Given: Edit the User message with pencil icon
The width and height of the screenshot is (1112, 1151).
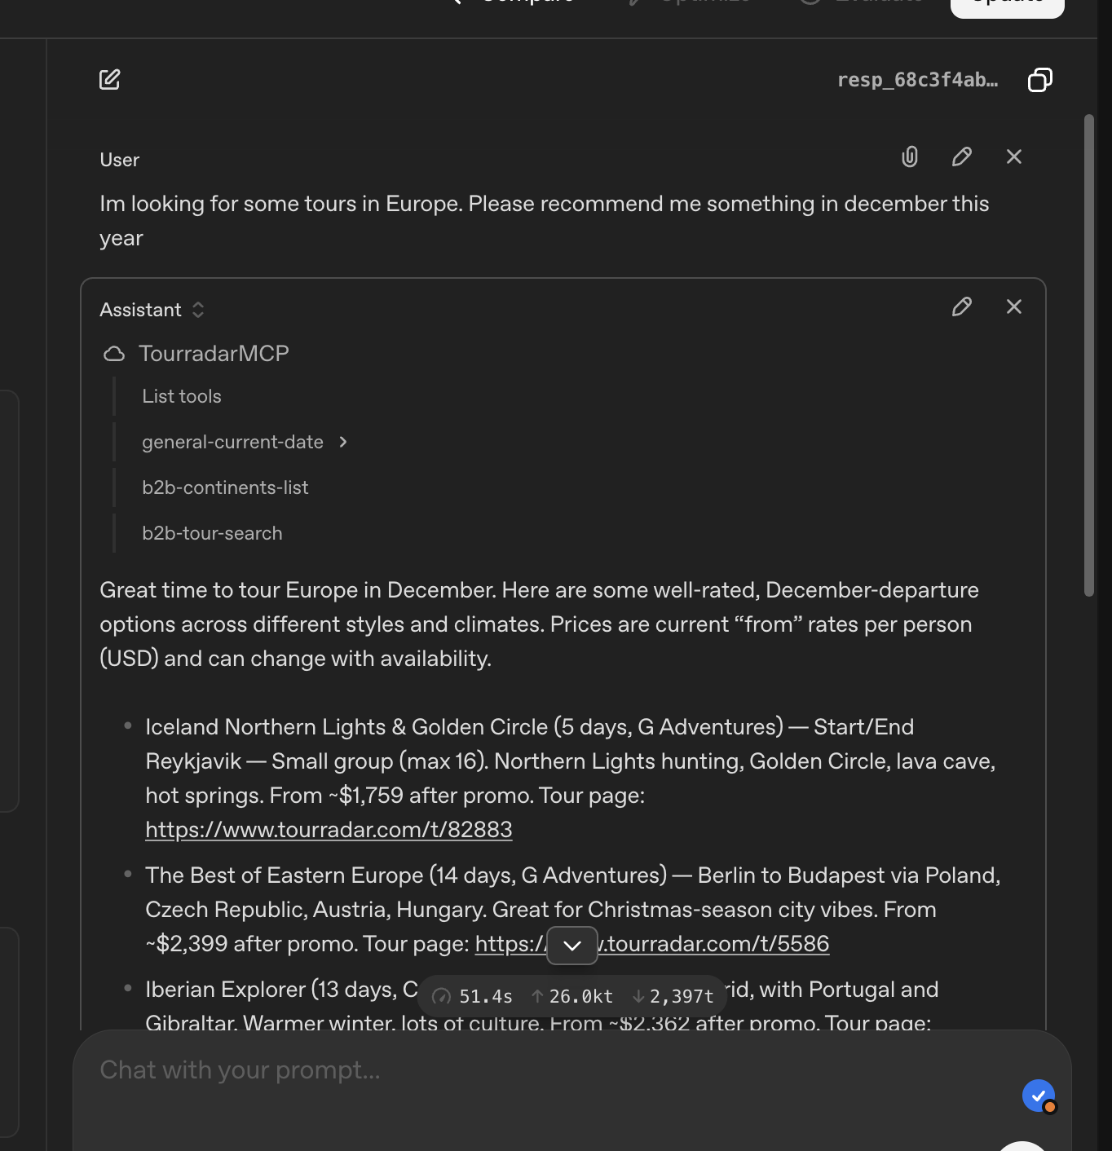Looking at the screenshot, I should [x=962, y=157].
